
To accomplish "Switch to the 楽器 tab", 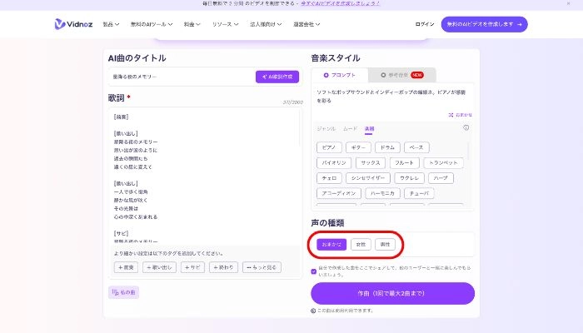I will tap(369, 128).
